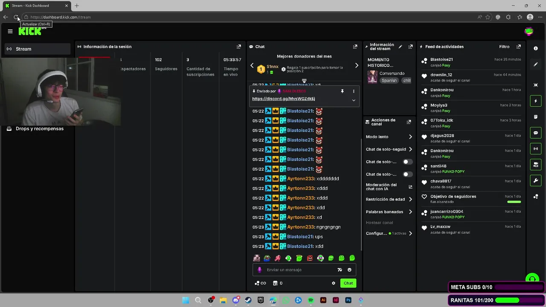Click the Spanish language tag
The width and height of the screenshot is (546, 307).
(x=389, y=80)
